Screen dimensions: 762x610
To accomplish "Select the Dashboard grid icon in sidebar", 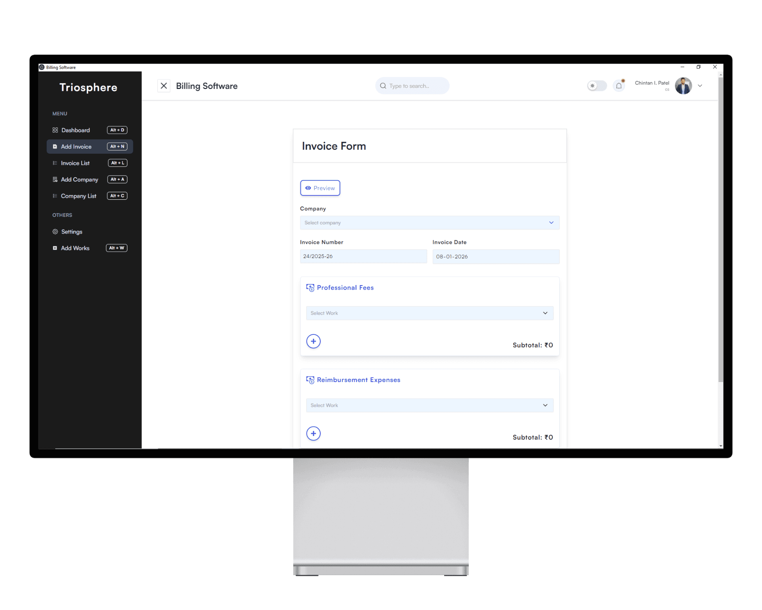I will [55, 130].
